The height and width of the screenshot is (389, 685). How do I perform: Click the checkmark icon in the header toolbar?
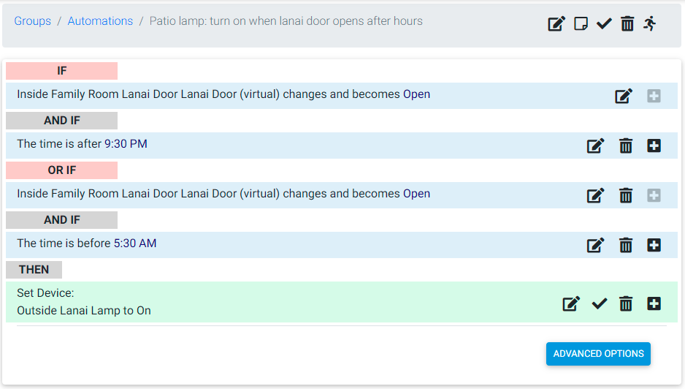pyautogui.click(x=604, y=23)
